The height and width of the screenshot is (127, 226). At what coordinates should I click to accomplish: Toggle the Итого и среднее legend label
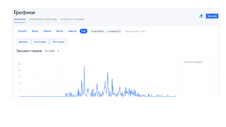tap(195, 62)
